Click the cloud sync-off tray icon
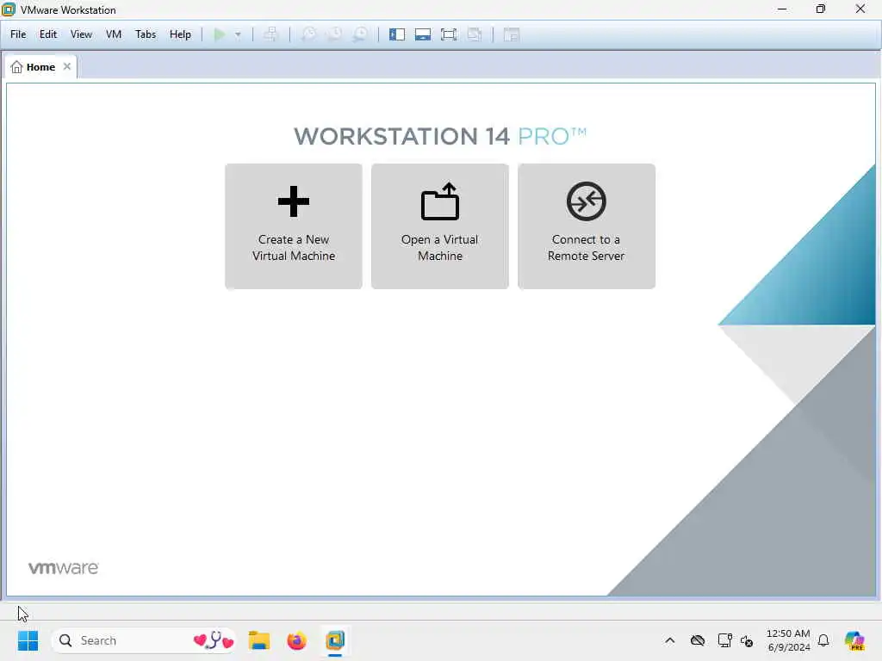Screen dimensions: 882x661 (698, 640)
